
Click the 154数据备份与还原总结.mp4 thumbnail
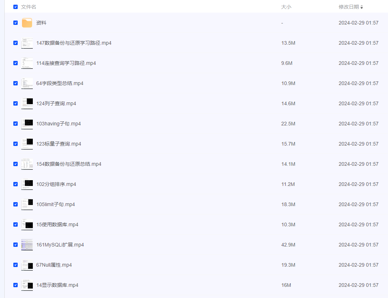(27, 164)
